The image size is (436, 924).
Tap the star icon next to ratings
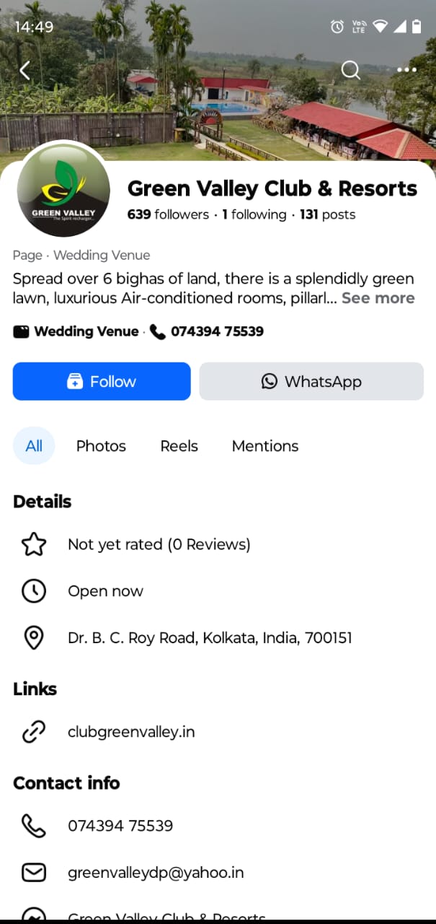coord(34,544)
